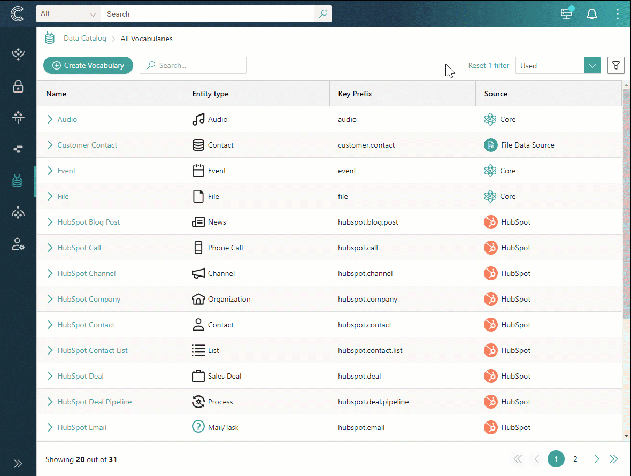
Task: Open the Data Catalog database sidebar icon
Action: point(18,182)
